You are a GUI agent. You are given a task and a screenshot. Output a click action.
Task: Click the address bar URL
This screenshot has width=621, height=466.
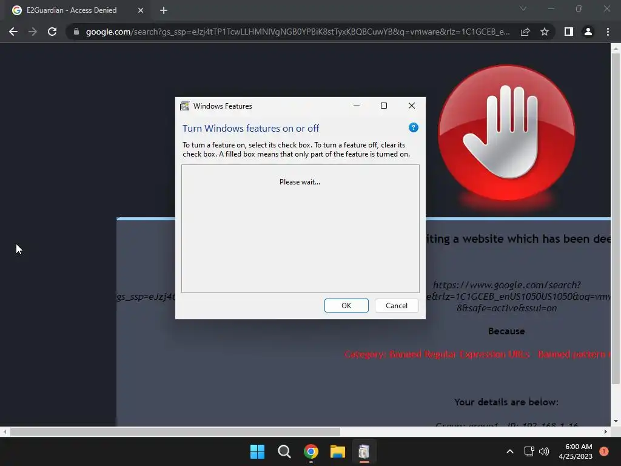[x=297, y=32]
